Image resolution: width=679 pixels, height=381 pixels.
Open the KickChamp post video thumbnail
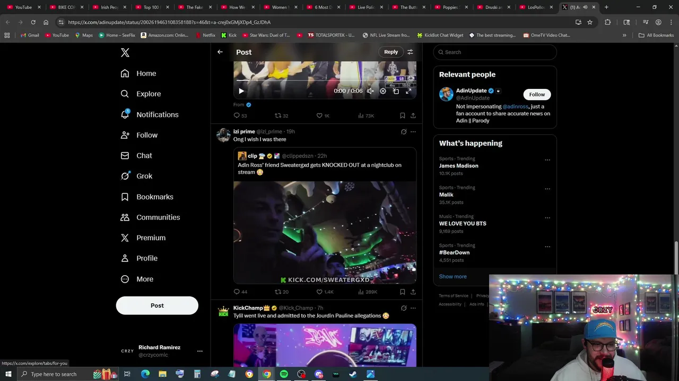pos(325,345)
